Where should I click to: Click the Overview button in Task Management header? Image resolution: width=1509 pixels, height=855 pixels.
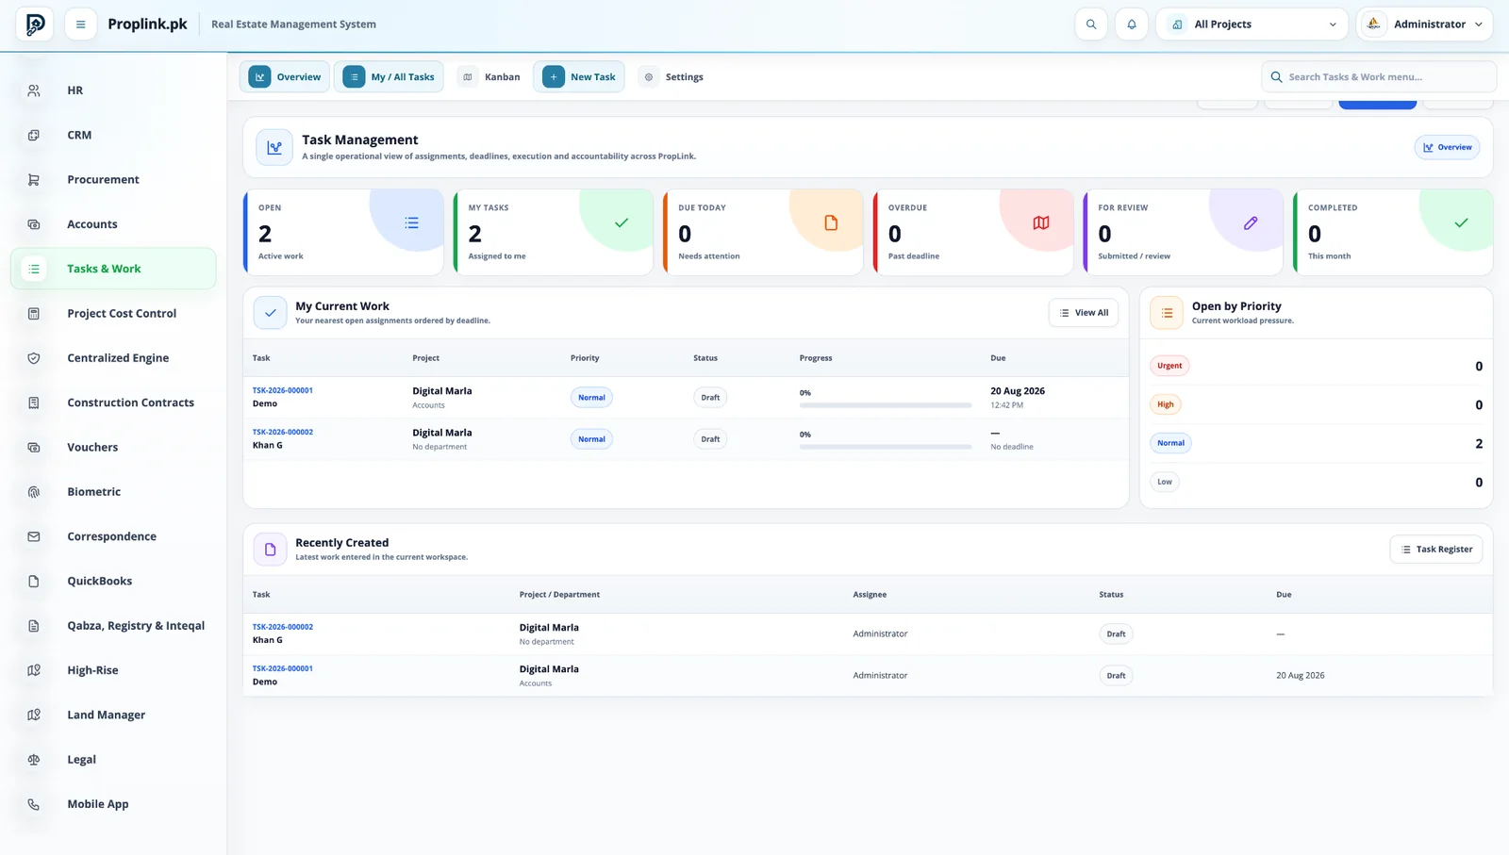[x=1447, y=147]
